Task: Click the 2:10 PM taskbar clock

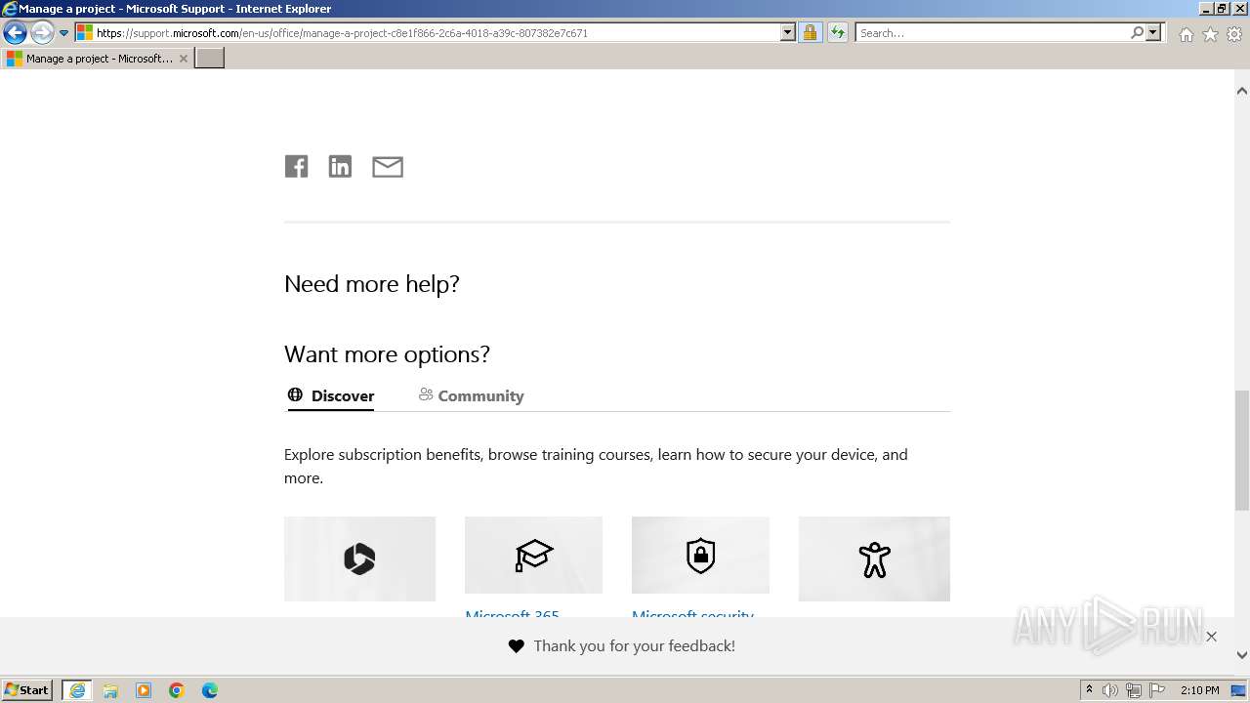Action: 1199,690
